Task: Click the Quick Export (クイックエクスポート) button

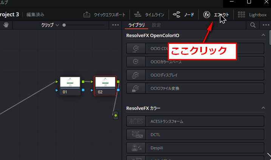Action: click(104, 15)
